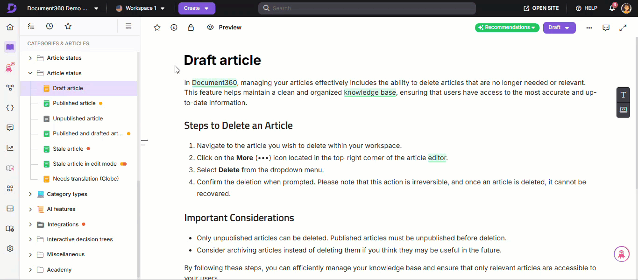Image resolution: width=638 pixels, height=280 pixels.
Task: Click the notifications bell icon
Action: tap(612, 8)
